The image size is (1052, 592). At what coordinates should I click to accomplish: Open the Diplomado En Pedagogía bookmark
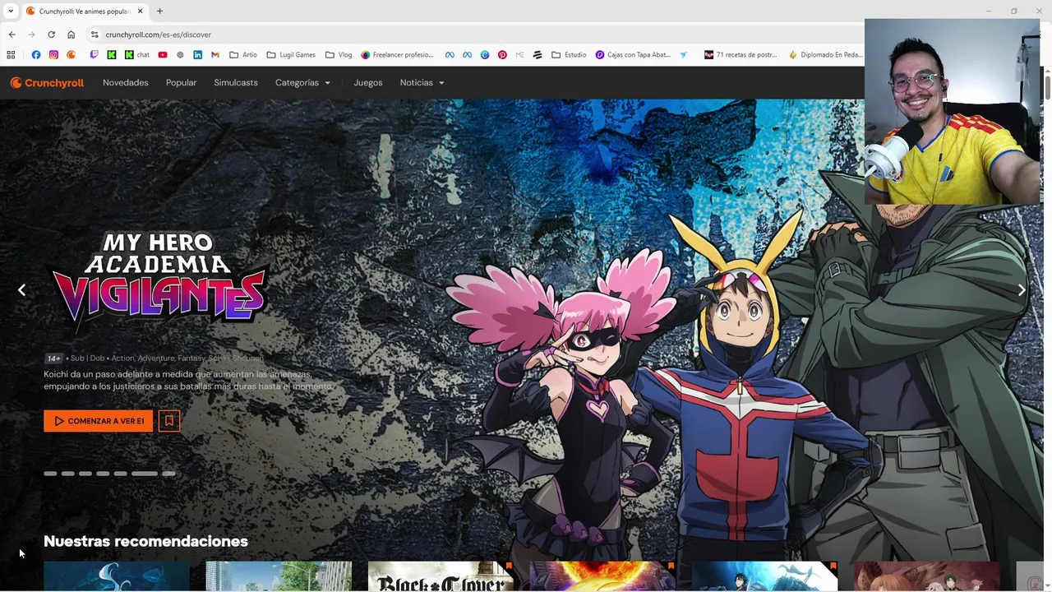coord(825,55)
